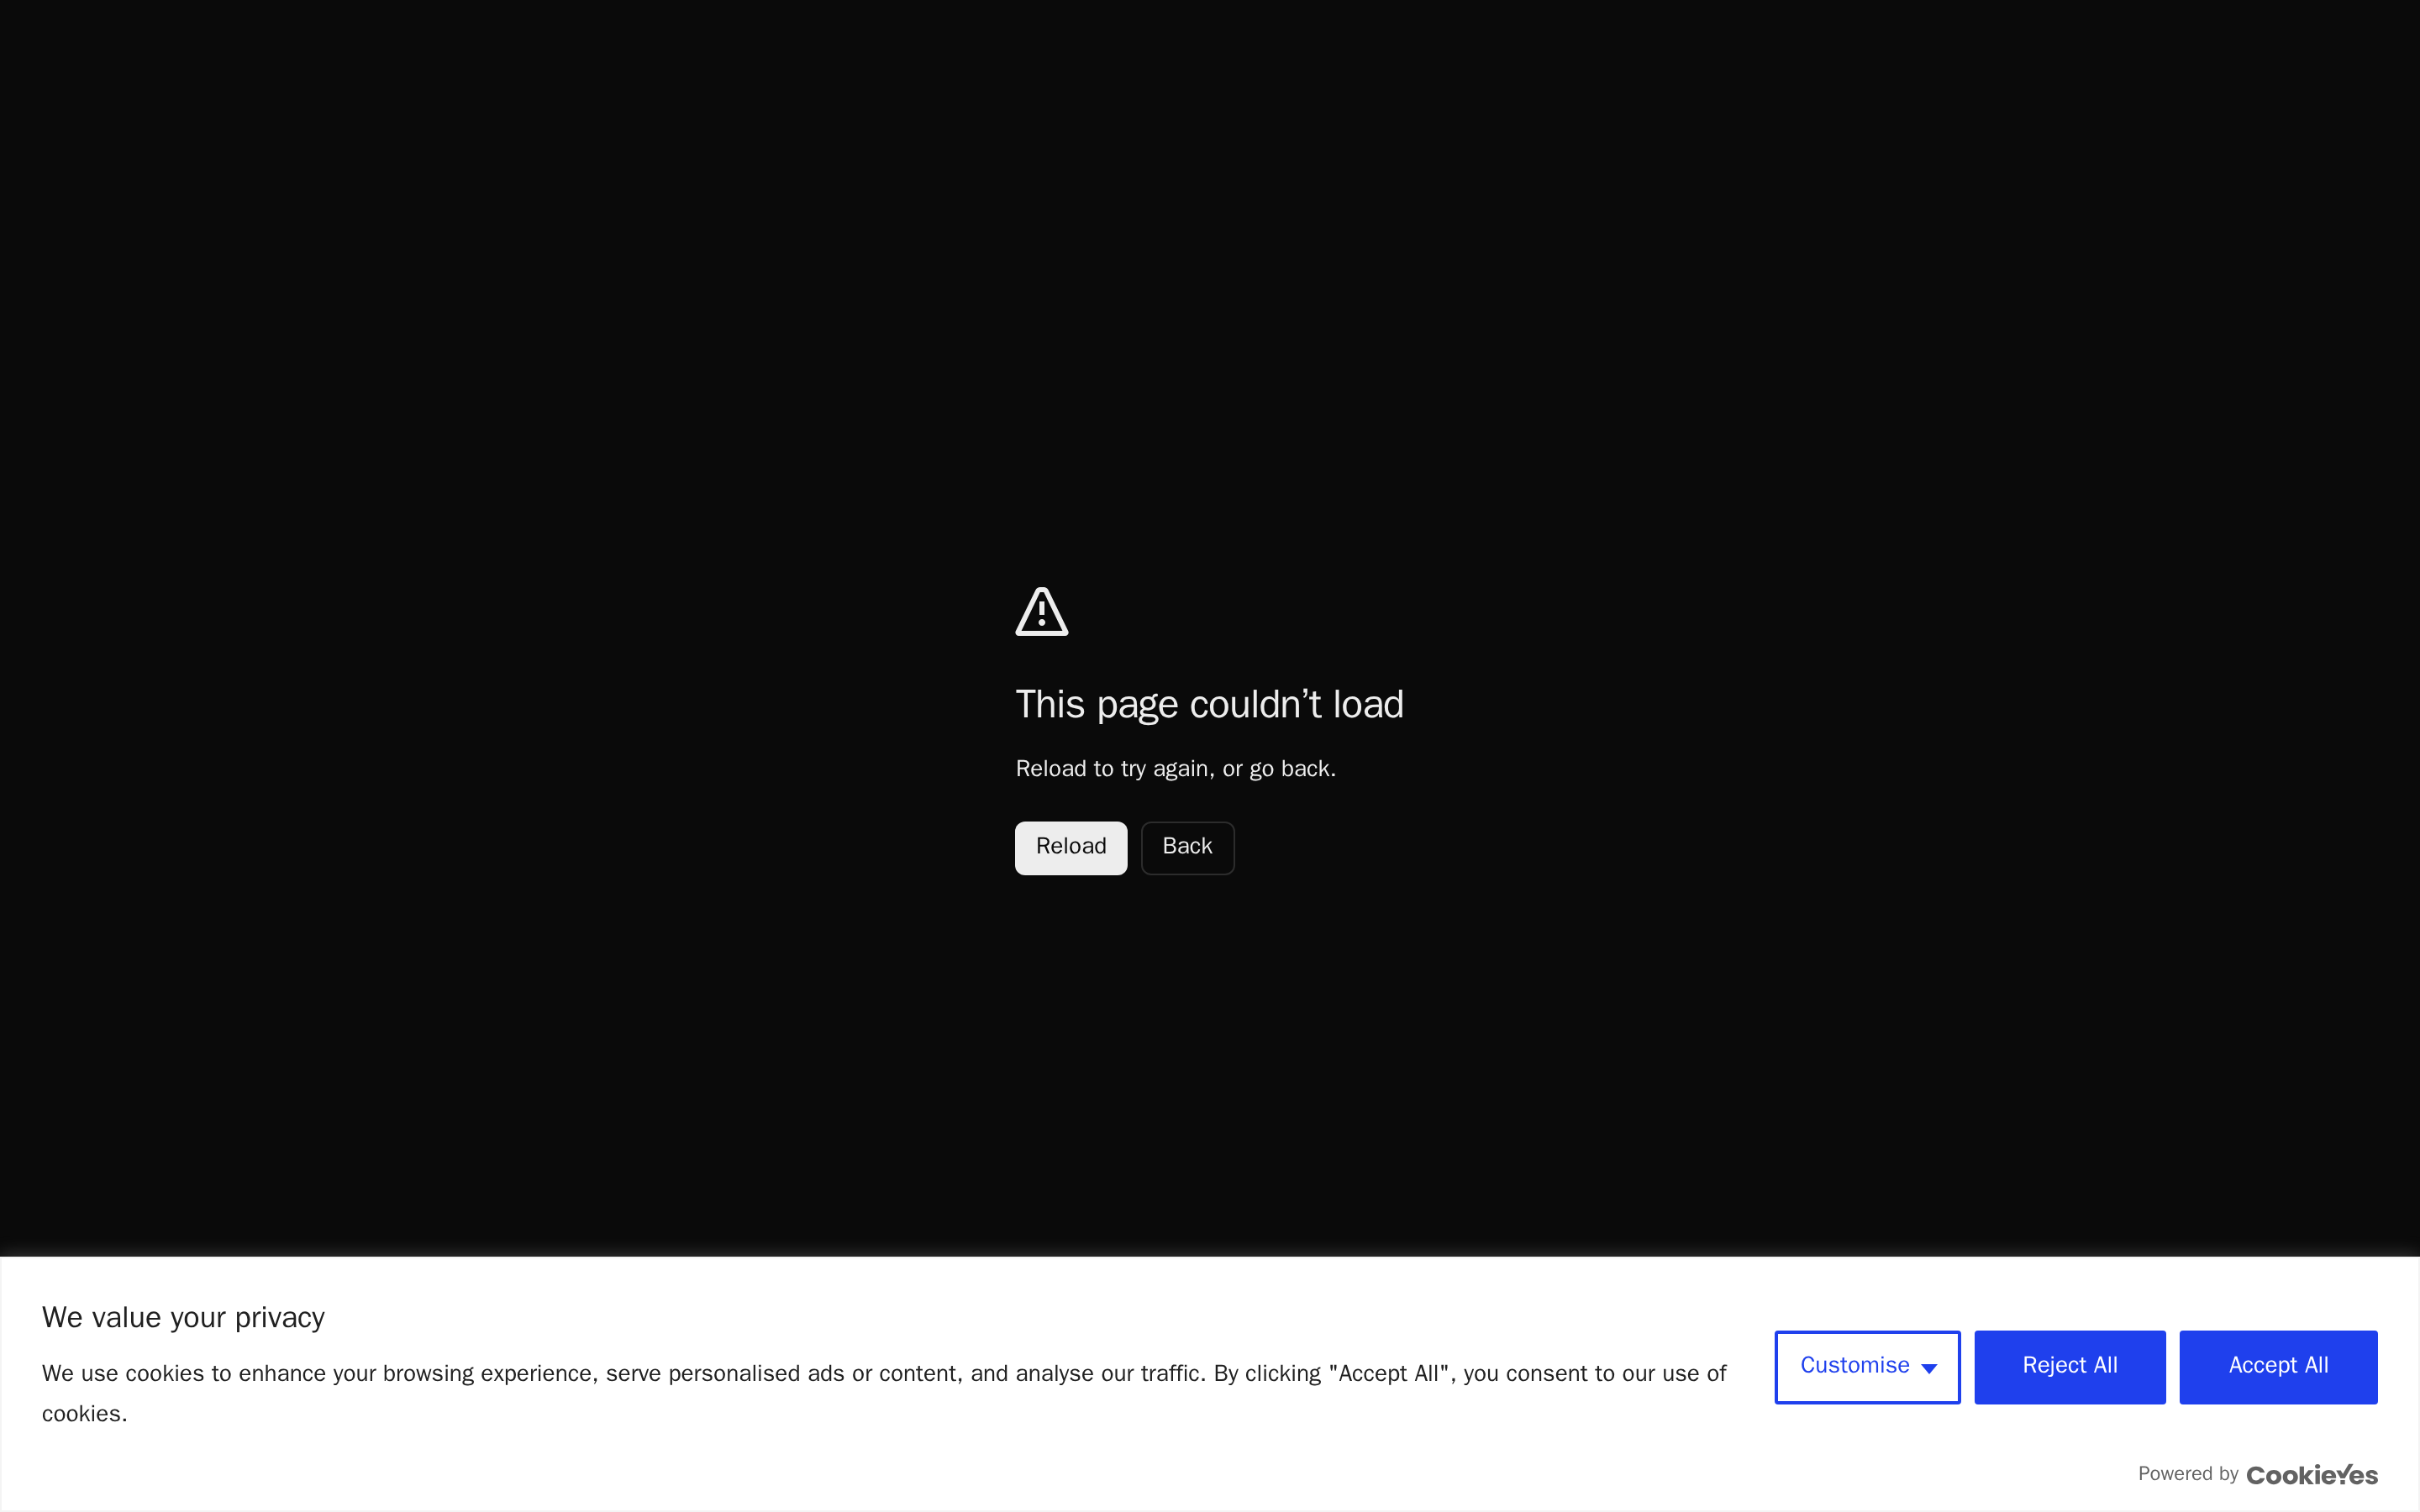
Task: Click the "We value your privacy" heading
Action: pyautogui.click(x=183, y=1318)
